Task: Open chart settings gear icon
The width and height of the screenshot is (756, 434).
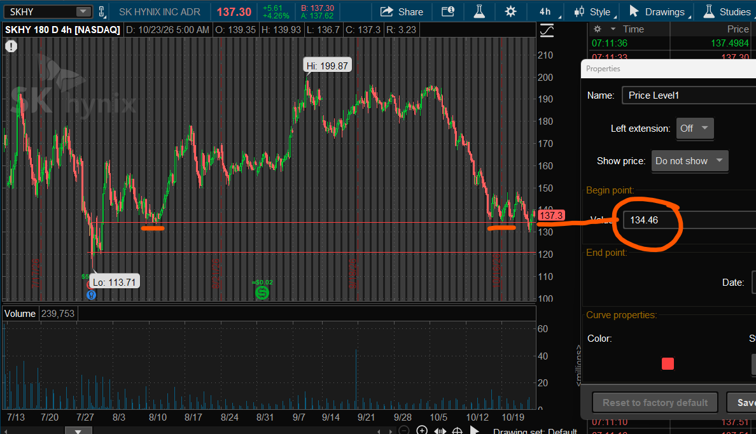Action: tap(510, 11)
